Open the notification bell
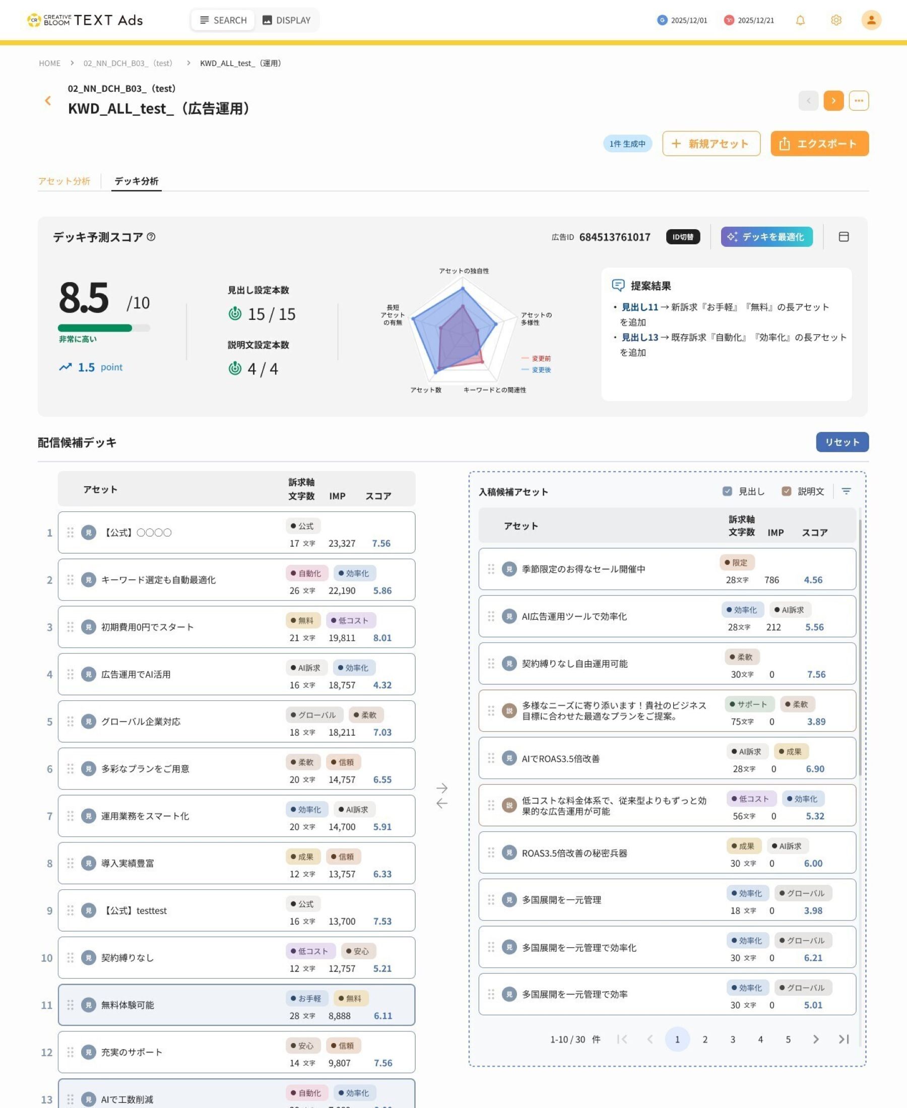Image resolution: width=907 pixels, height=1108 pixels. pyautogui.click(x=800, y=20)
